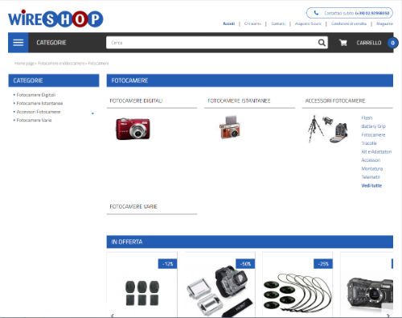Viewport: 402px width, 318px height.
Task: Open the FOTOCAMERE VARIE heading
Action: pyautogui.click(x=133, y=207)
